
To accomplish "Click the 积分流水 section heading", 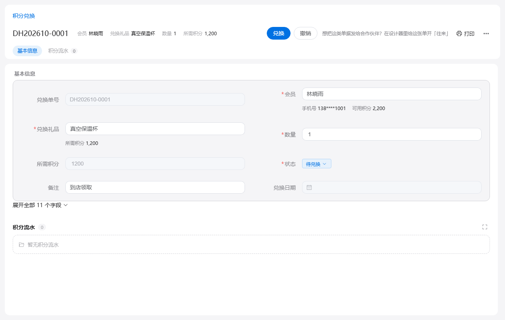I will click(x=24, y=227).
